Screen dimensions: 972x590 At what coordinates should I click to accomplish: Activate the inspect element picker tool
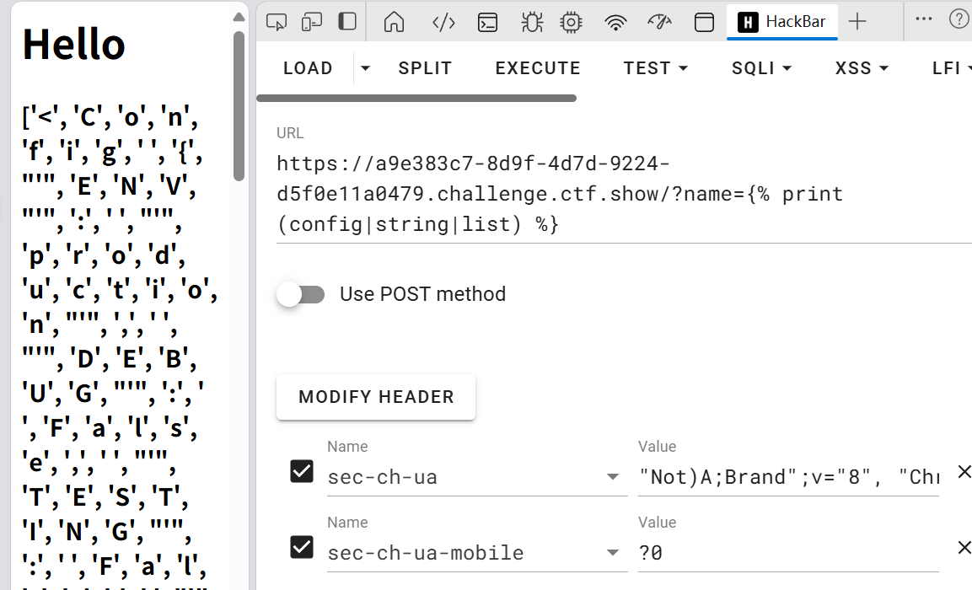click(x=277, y=21)
